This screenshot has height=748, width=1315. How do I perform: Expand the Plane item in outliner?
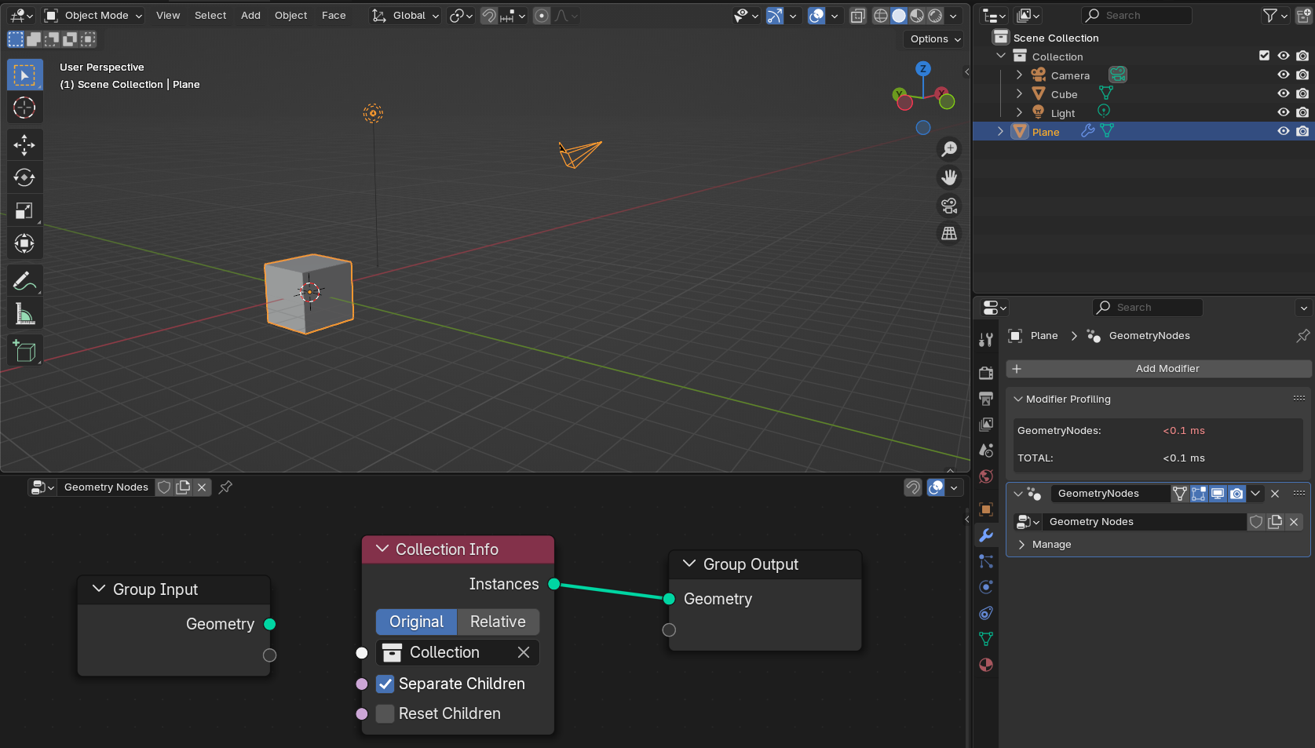coord(1000,132)
